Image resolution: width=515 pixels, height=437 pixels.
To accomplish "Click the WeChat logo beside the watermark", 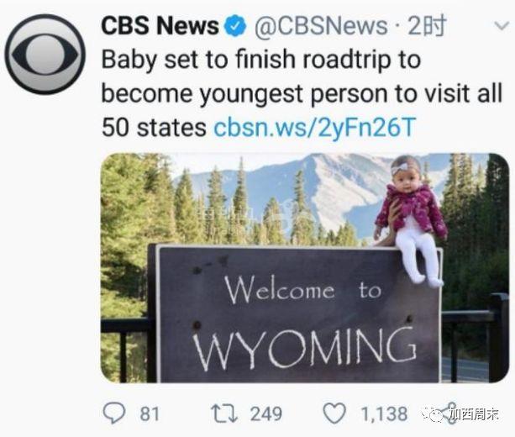I will [431, 413].
